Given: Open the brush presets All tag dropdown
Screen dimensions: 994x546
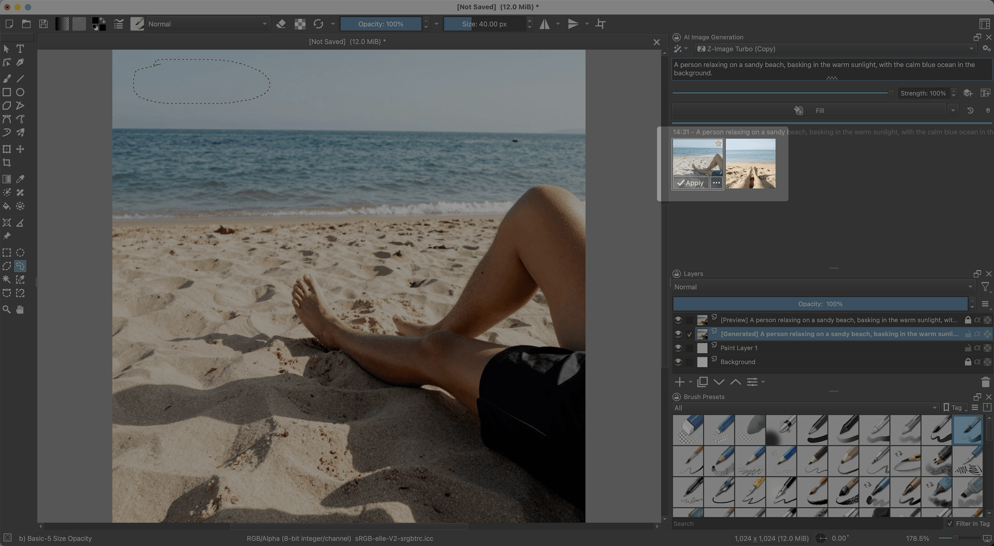Looking at the screenshot, I should tap(805, 408).
